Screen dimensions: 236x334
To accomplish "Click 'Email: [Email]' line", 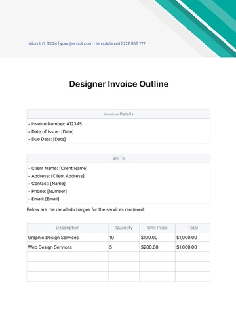I will (x=44, y=199).
